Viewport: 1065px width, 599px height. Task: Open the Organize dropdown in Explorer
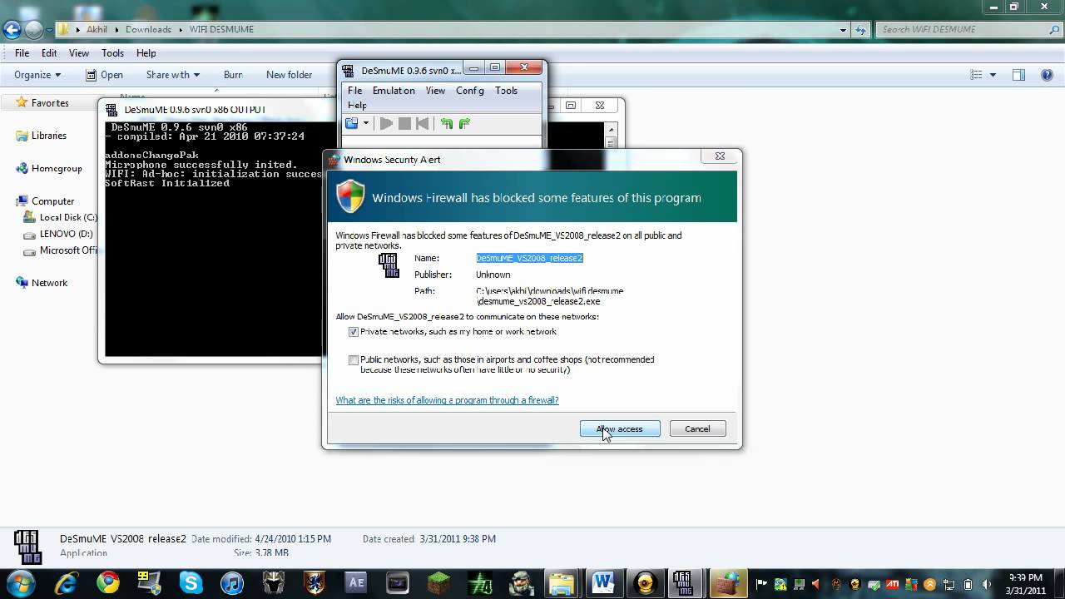[37, 75]
